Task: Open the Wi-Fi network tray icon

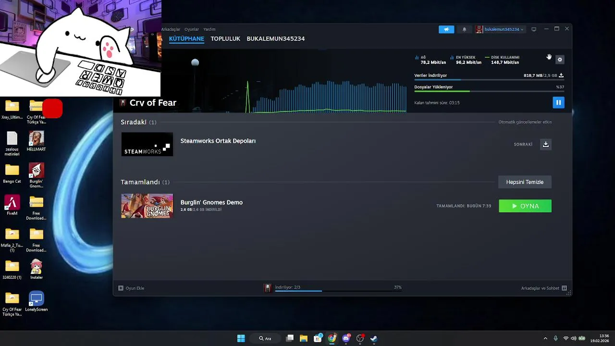Action: [566, 338]
